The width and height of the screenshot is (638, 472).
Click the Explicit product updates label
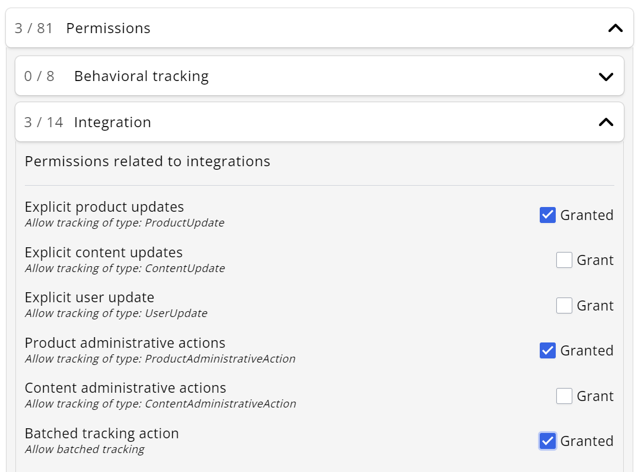tap(104, 206)
